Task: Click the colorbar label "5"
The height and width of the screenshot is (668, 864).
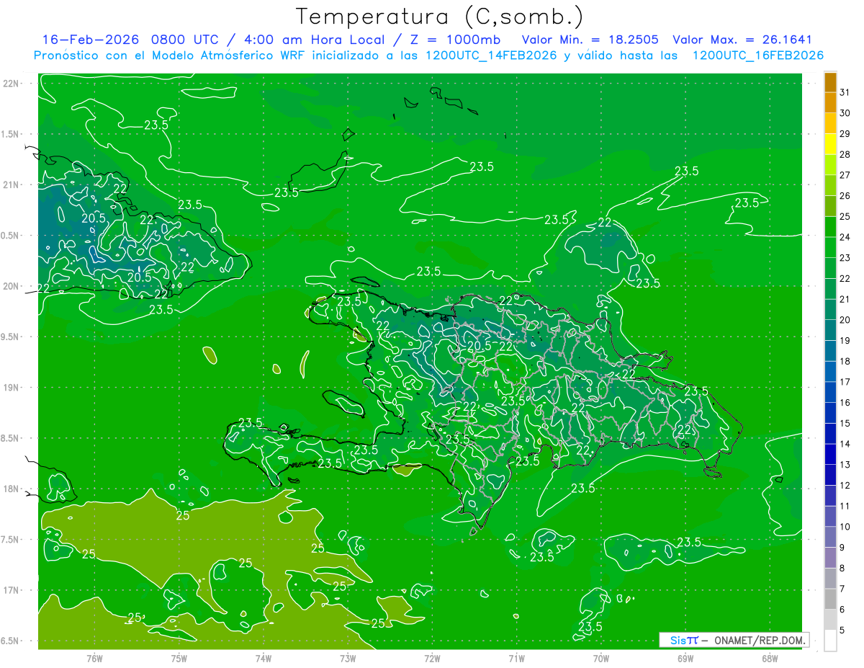Action: [842, 631]
